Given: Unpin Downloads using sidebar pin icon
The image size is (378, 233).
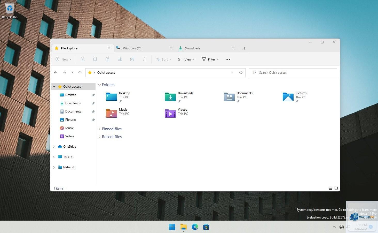Looking at the screenshot, I should pyautogui.click(x=93, y=103).
